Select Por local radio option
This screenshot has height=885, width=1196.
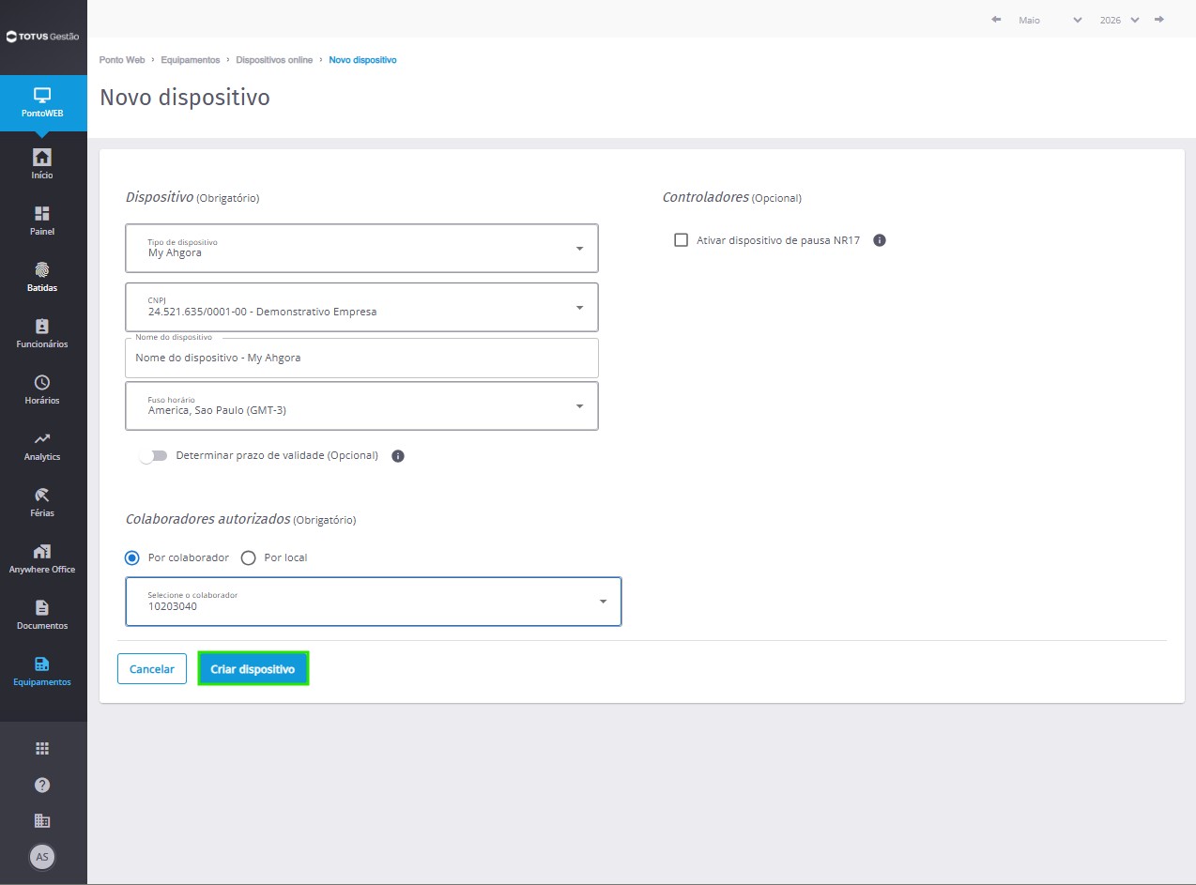248,557
